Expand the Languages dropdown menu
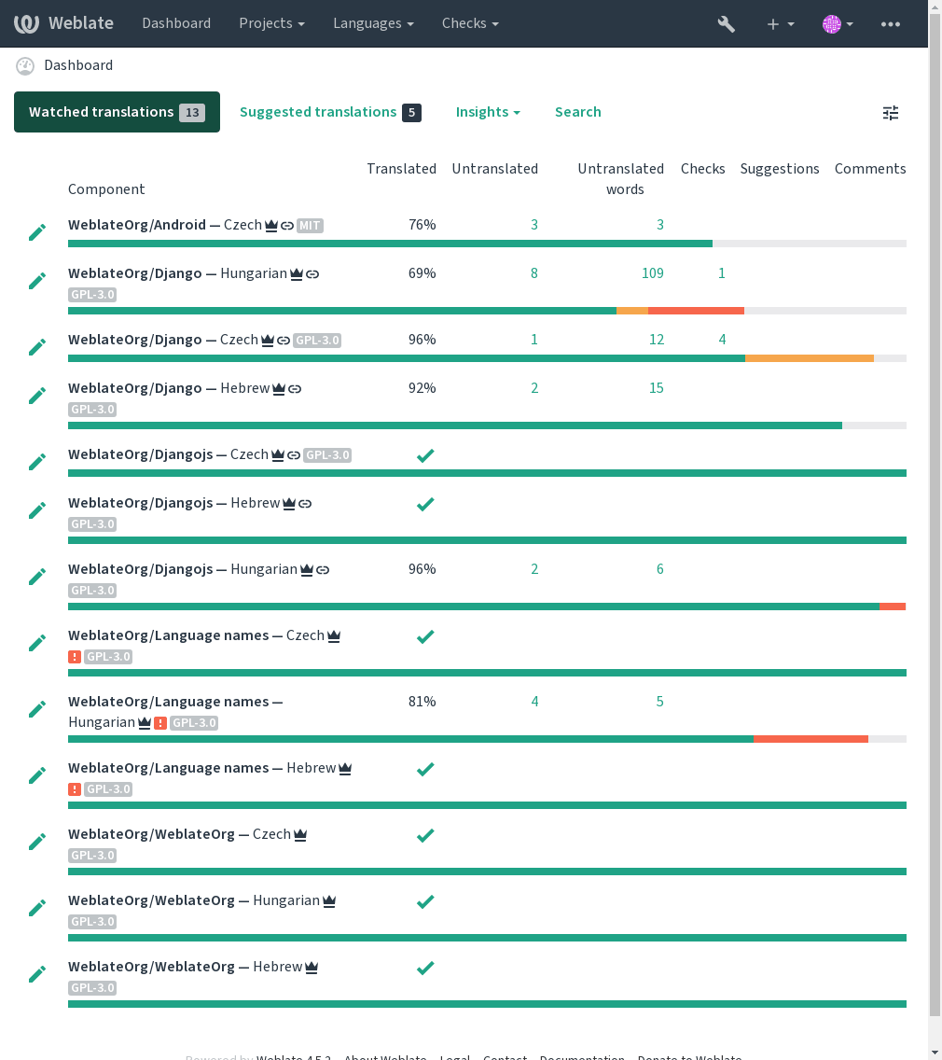 [373, 23]
